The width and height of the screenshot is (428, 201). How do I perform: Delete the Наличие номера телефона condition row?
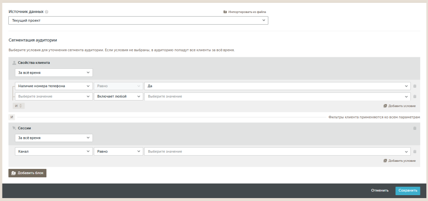[x=415, y=86]
